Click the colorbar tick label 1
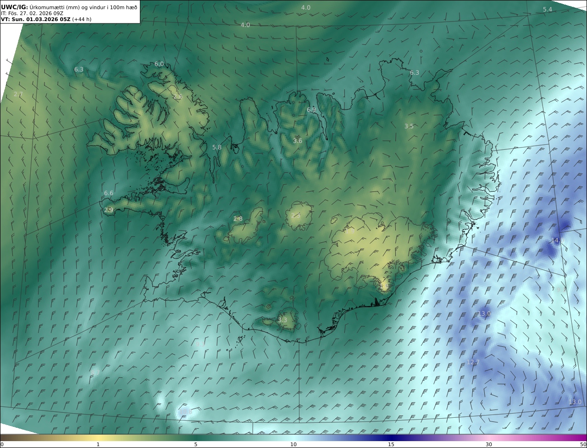 (x=98, y=444)
